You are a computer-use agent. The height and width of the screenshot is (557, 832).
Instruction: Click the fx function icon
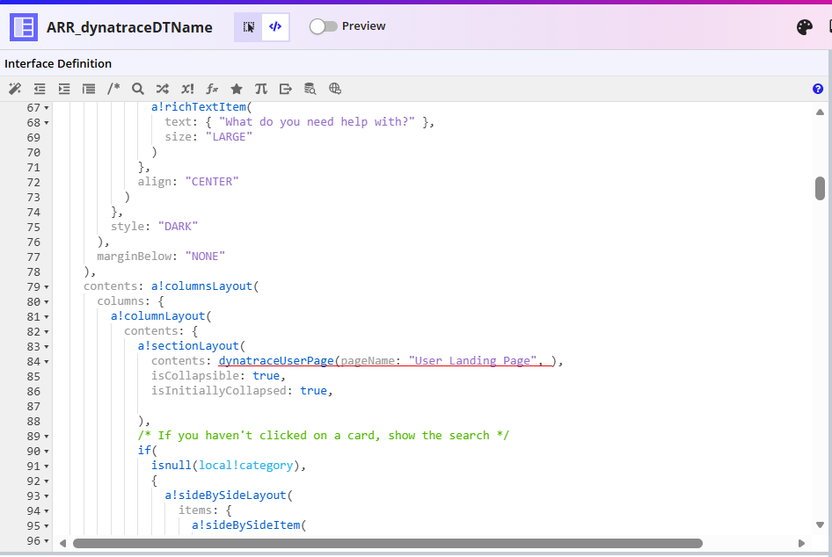(x=212, y=89)
